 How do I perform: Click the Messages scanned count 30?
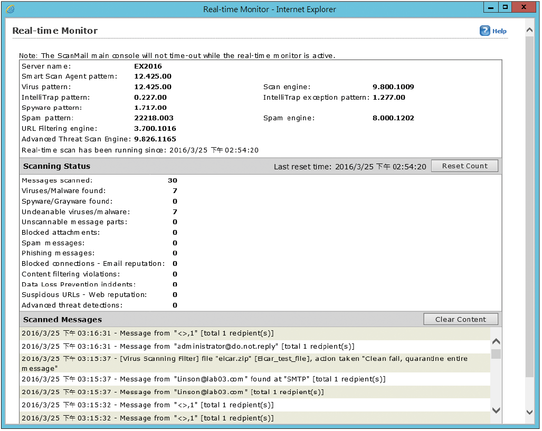coord(173,180)
